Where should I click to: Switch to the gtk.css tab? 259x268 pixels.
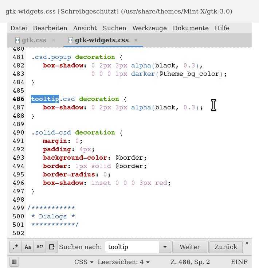(x=34, y=40)
